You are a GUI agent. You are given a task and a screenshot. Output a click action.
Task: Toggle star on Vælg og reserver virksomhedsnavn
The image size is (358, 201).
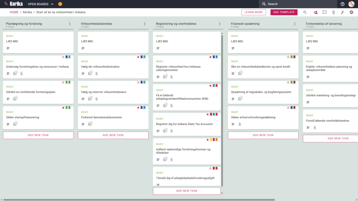[138, 82]
